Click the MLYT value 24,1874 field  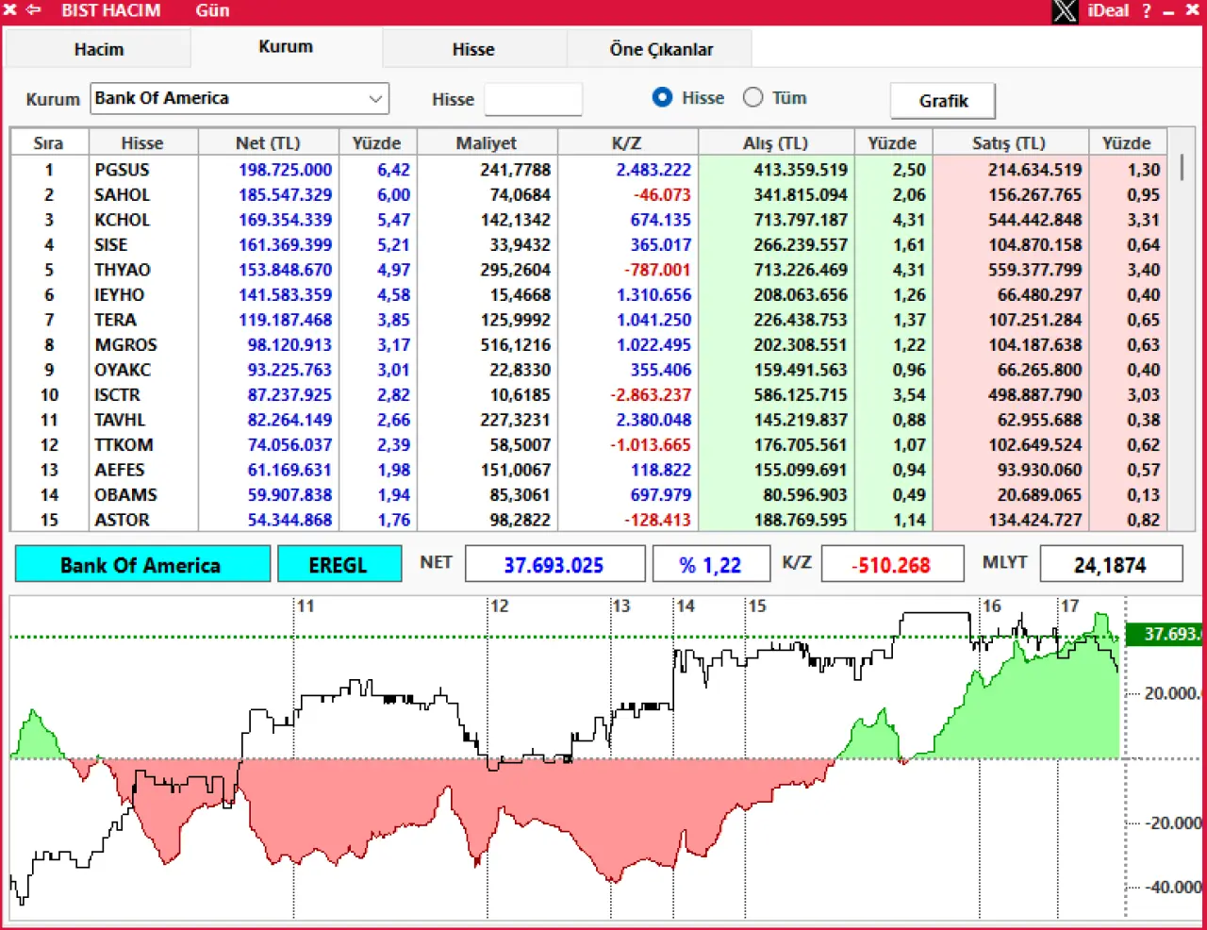click(x=1111, y=565)
